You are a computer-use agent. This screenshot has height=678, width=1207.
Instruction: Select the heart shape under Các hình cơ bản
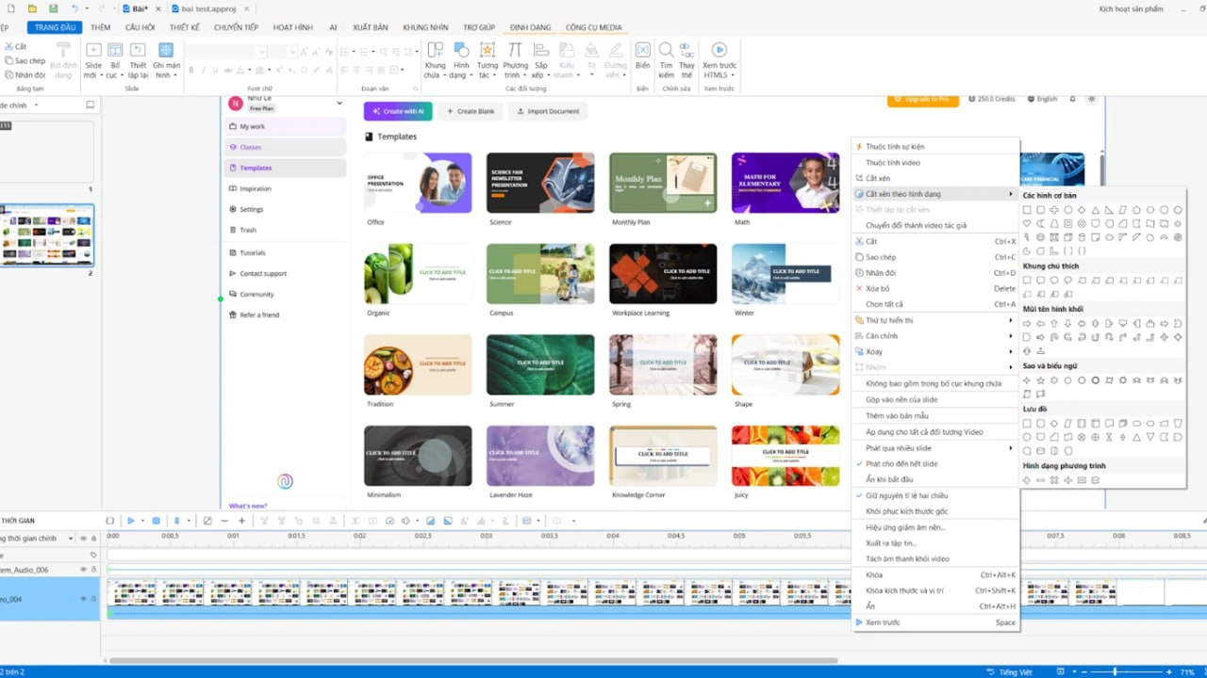(1027, 223)
